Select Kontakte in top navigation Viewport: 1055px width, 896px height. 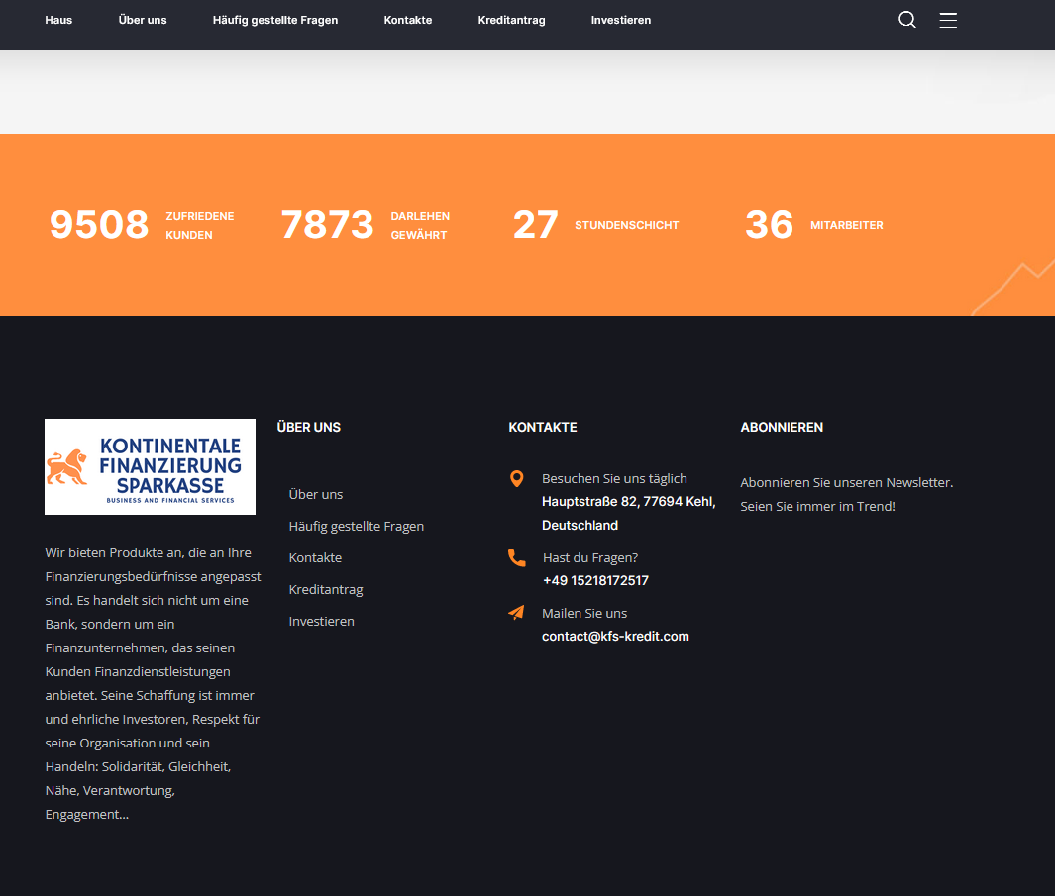point(408,20)
